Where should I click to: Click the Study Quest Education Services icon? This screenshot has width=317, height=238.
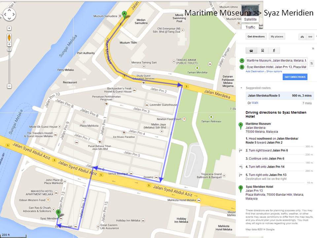(144, 83)
